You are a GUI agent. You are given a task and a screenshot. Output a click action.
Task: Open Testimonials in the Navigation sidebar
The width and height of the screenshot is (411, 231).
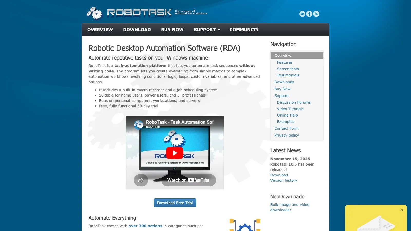tap(288, 75)
